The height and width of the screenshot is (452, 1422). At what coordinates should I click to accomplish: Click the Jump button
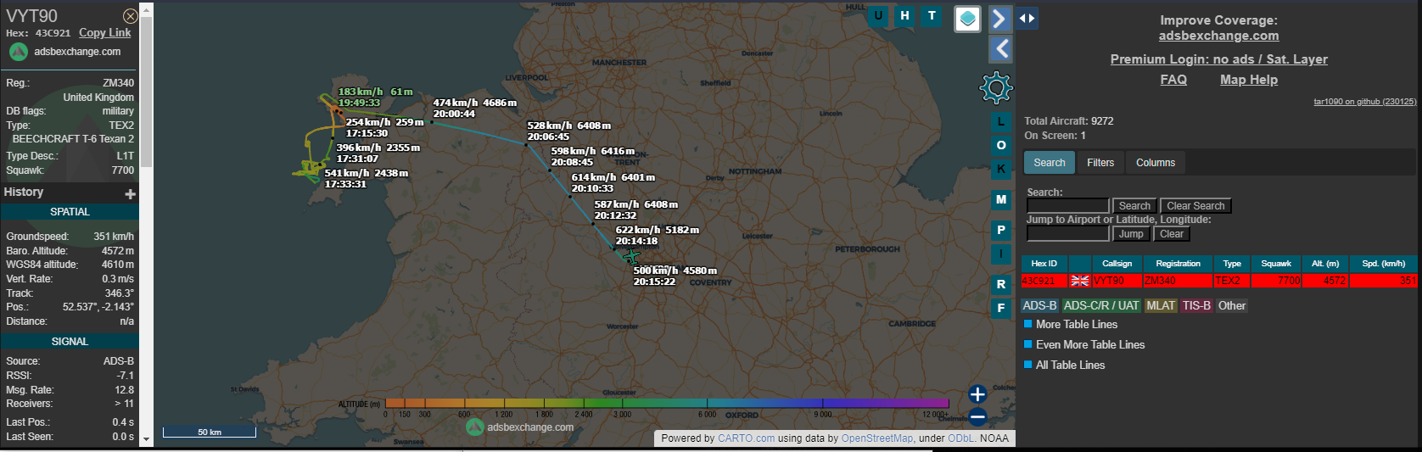(1131, 234)
